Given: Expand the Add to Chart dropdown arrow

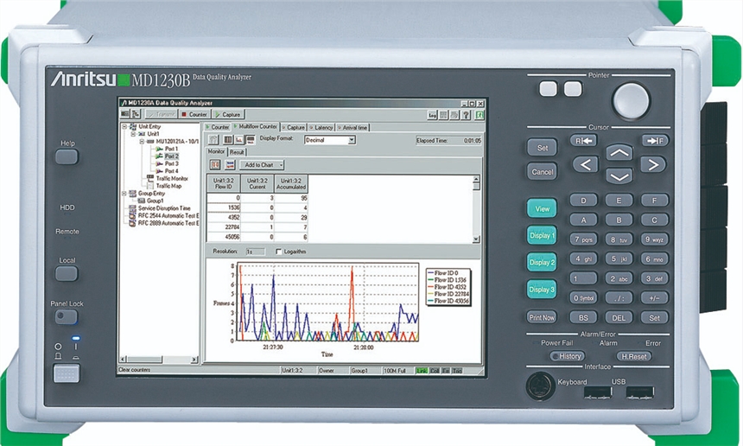Looking at the screenshot, I should [x=281, y=164].
